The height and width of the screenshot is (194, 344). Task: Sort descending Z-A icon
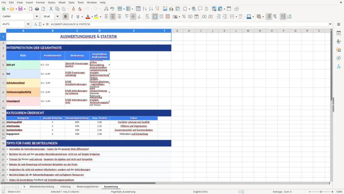(x=151, y=9)
